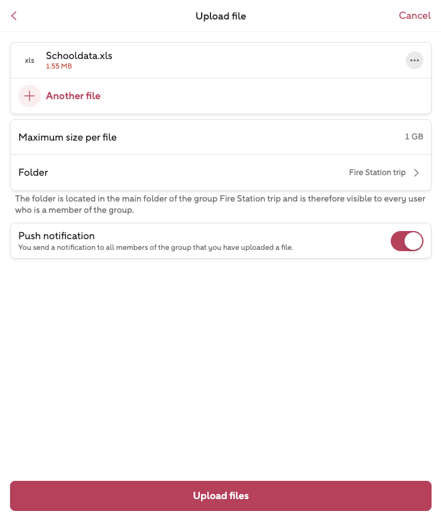The image size is (441, 516).
Task: Click the 1 GB size limit value
Action: [413, 137]
